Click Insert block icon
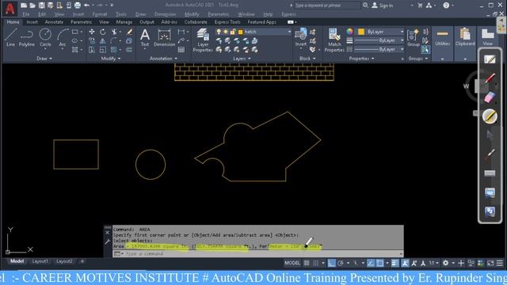 pos(301,37)
